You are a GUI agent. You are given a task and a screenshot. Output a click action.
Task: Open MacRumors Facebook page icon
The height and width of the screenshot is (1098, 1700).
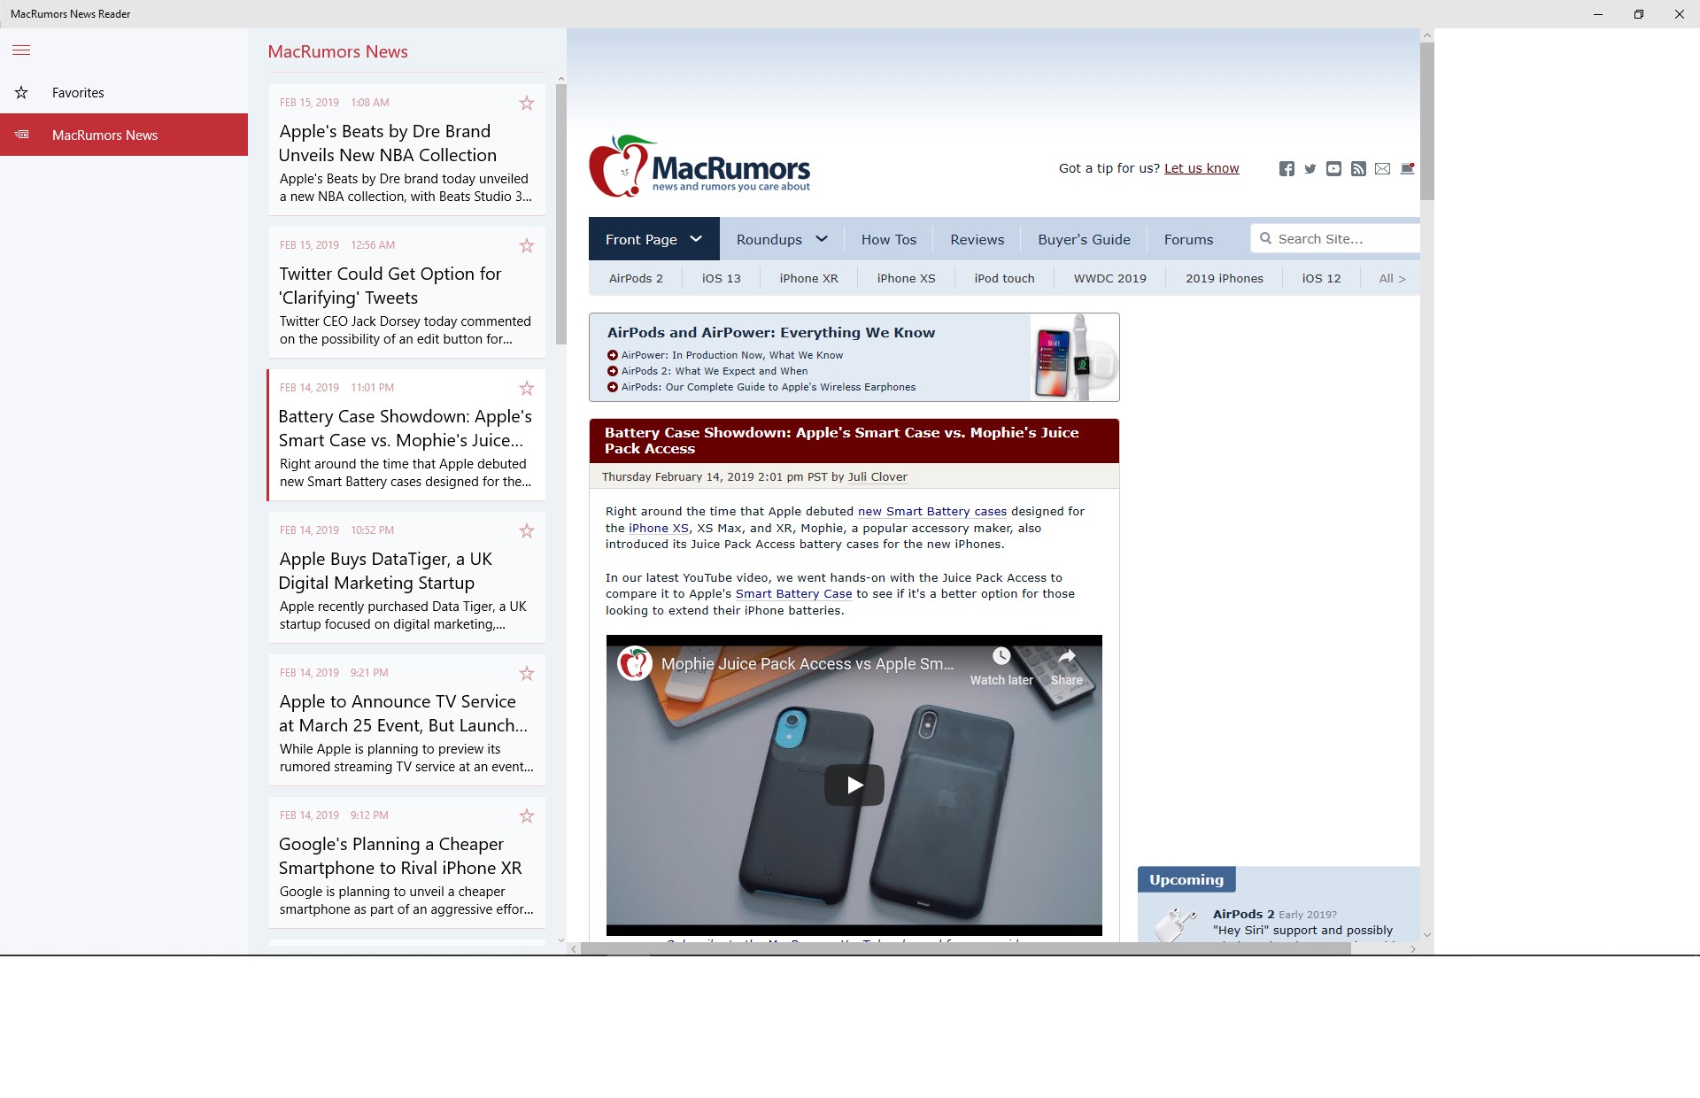(x=1287, y=168)
